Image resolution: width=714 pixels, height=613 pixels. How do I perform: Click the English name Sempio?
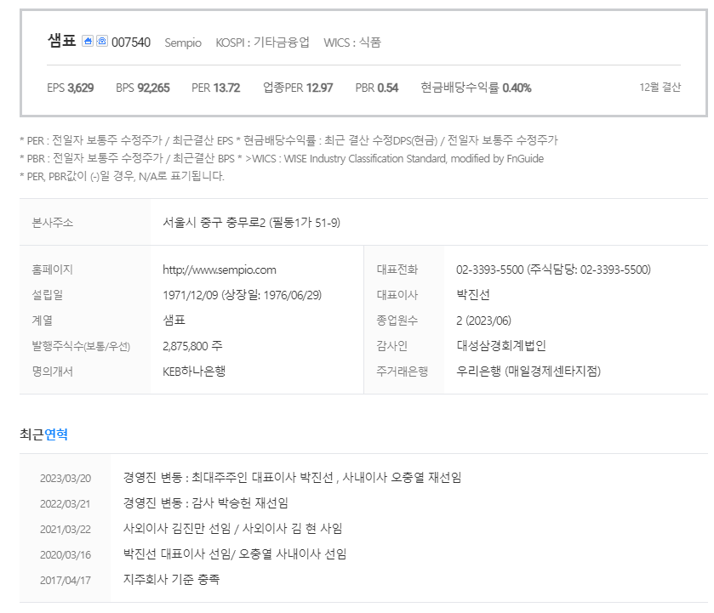tap(183, 43)
